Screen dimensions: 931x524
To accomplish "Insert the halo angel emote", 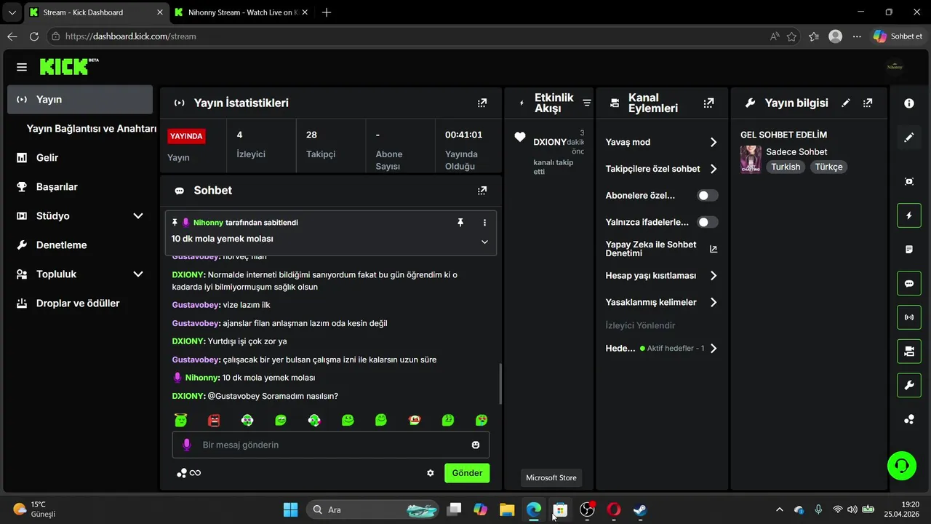I will pos(180,420).
